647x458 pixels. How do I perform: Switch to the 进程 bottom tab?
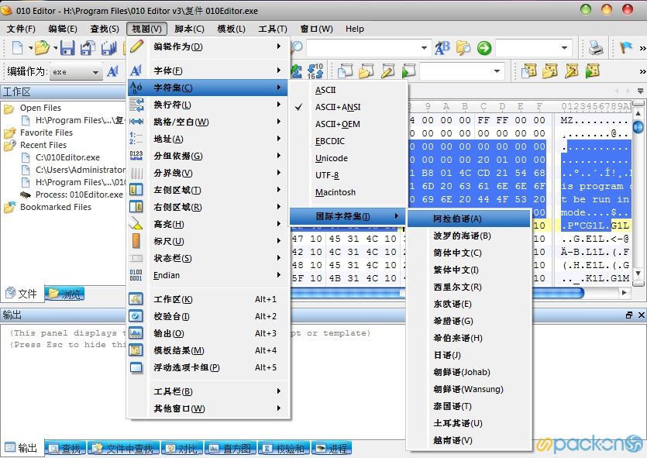pos(332,448)
